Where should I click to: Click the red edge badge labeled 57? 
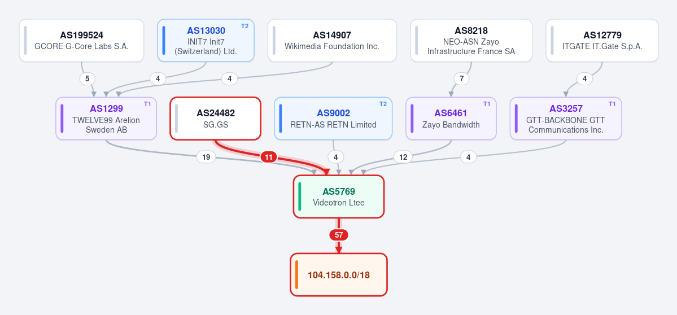coord(339,235)
